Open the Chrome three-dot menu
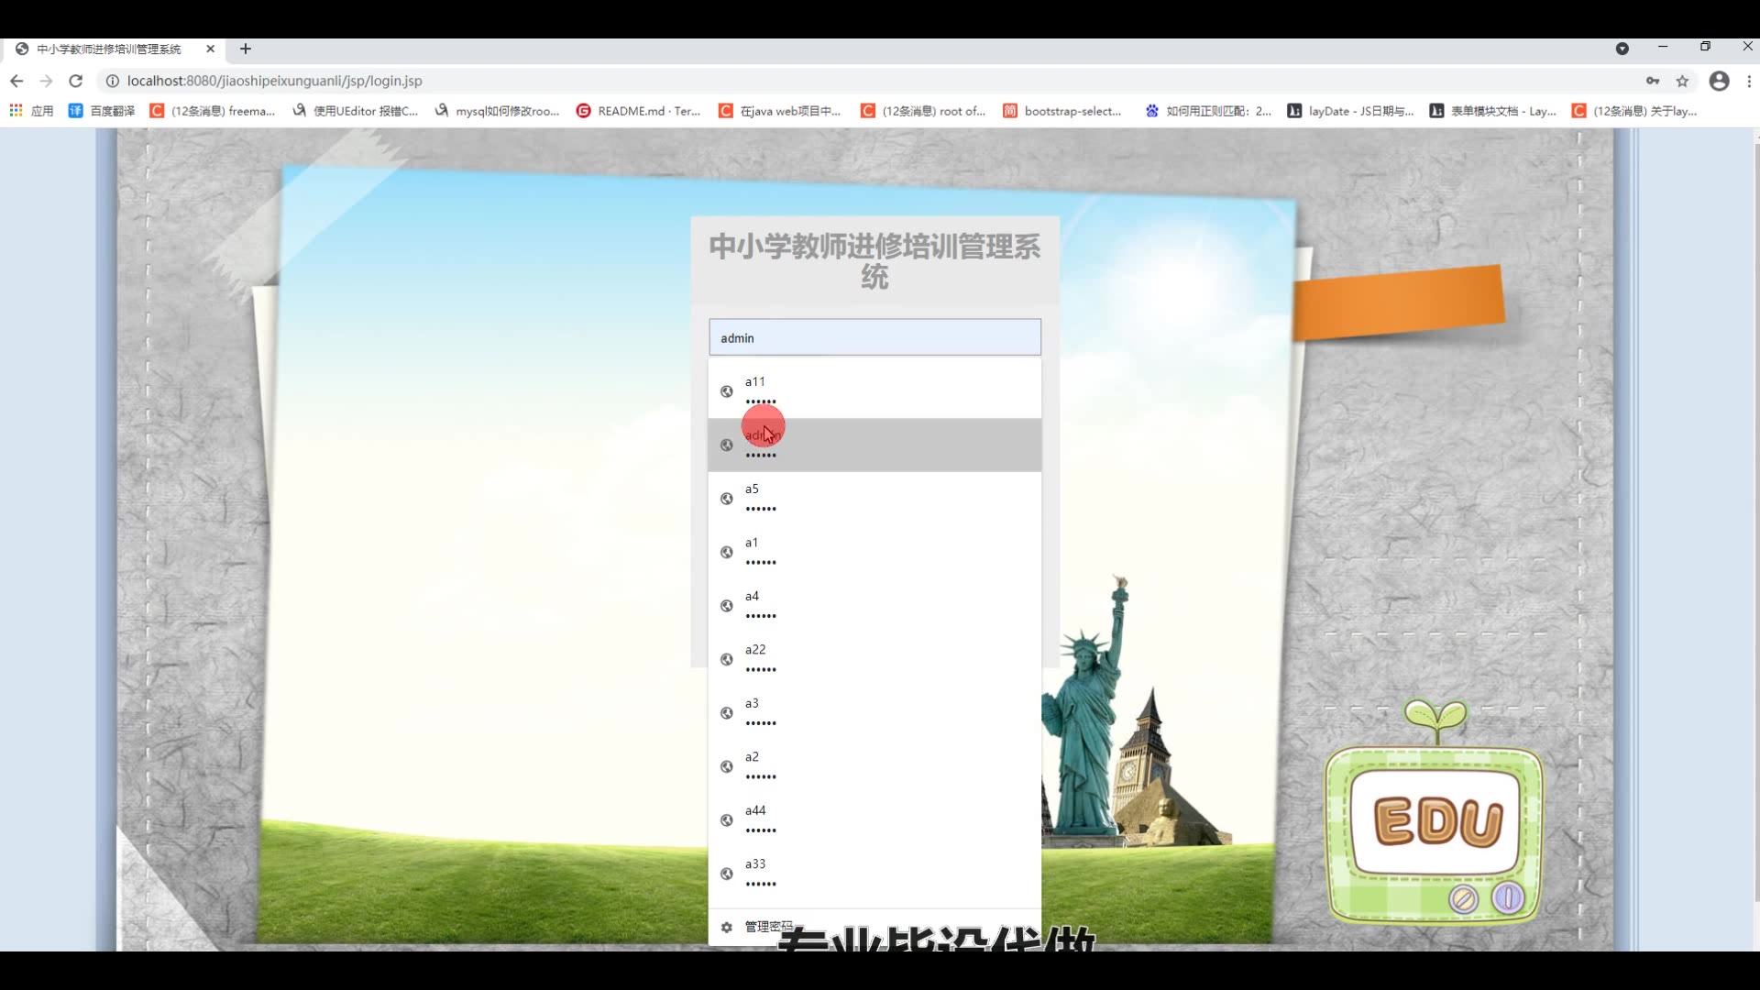Image resolution: width=1760 pixels, height=990 pixels. (1749, 81)
